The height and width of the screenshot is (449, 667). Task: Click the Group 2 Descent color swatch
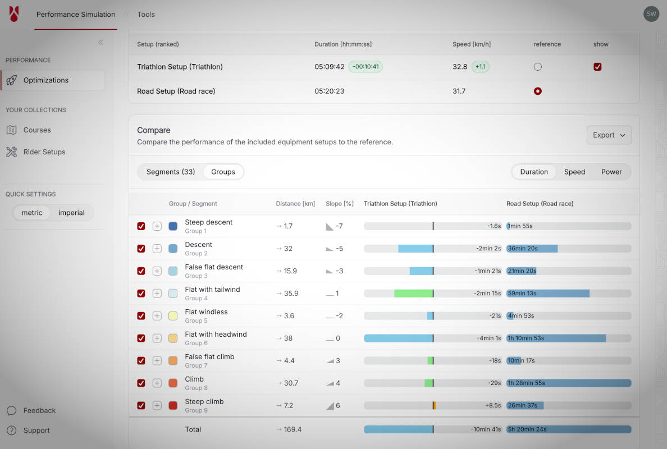173,249
